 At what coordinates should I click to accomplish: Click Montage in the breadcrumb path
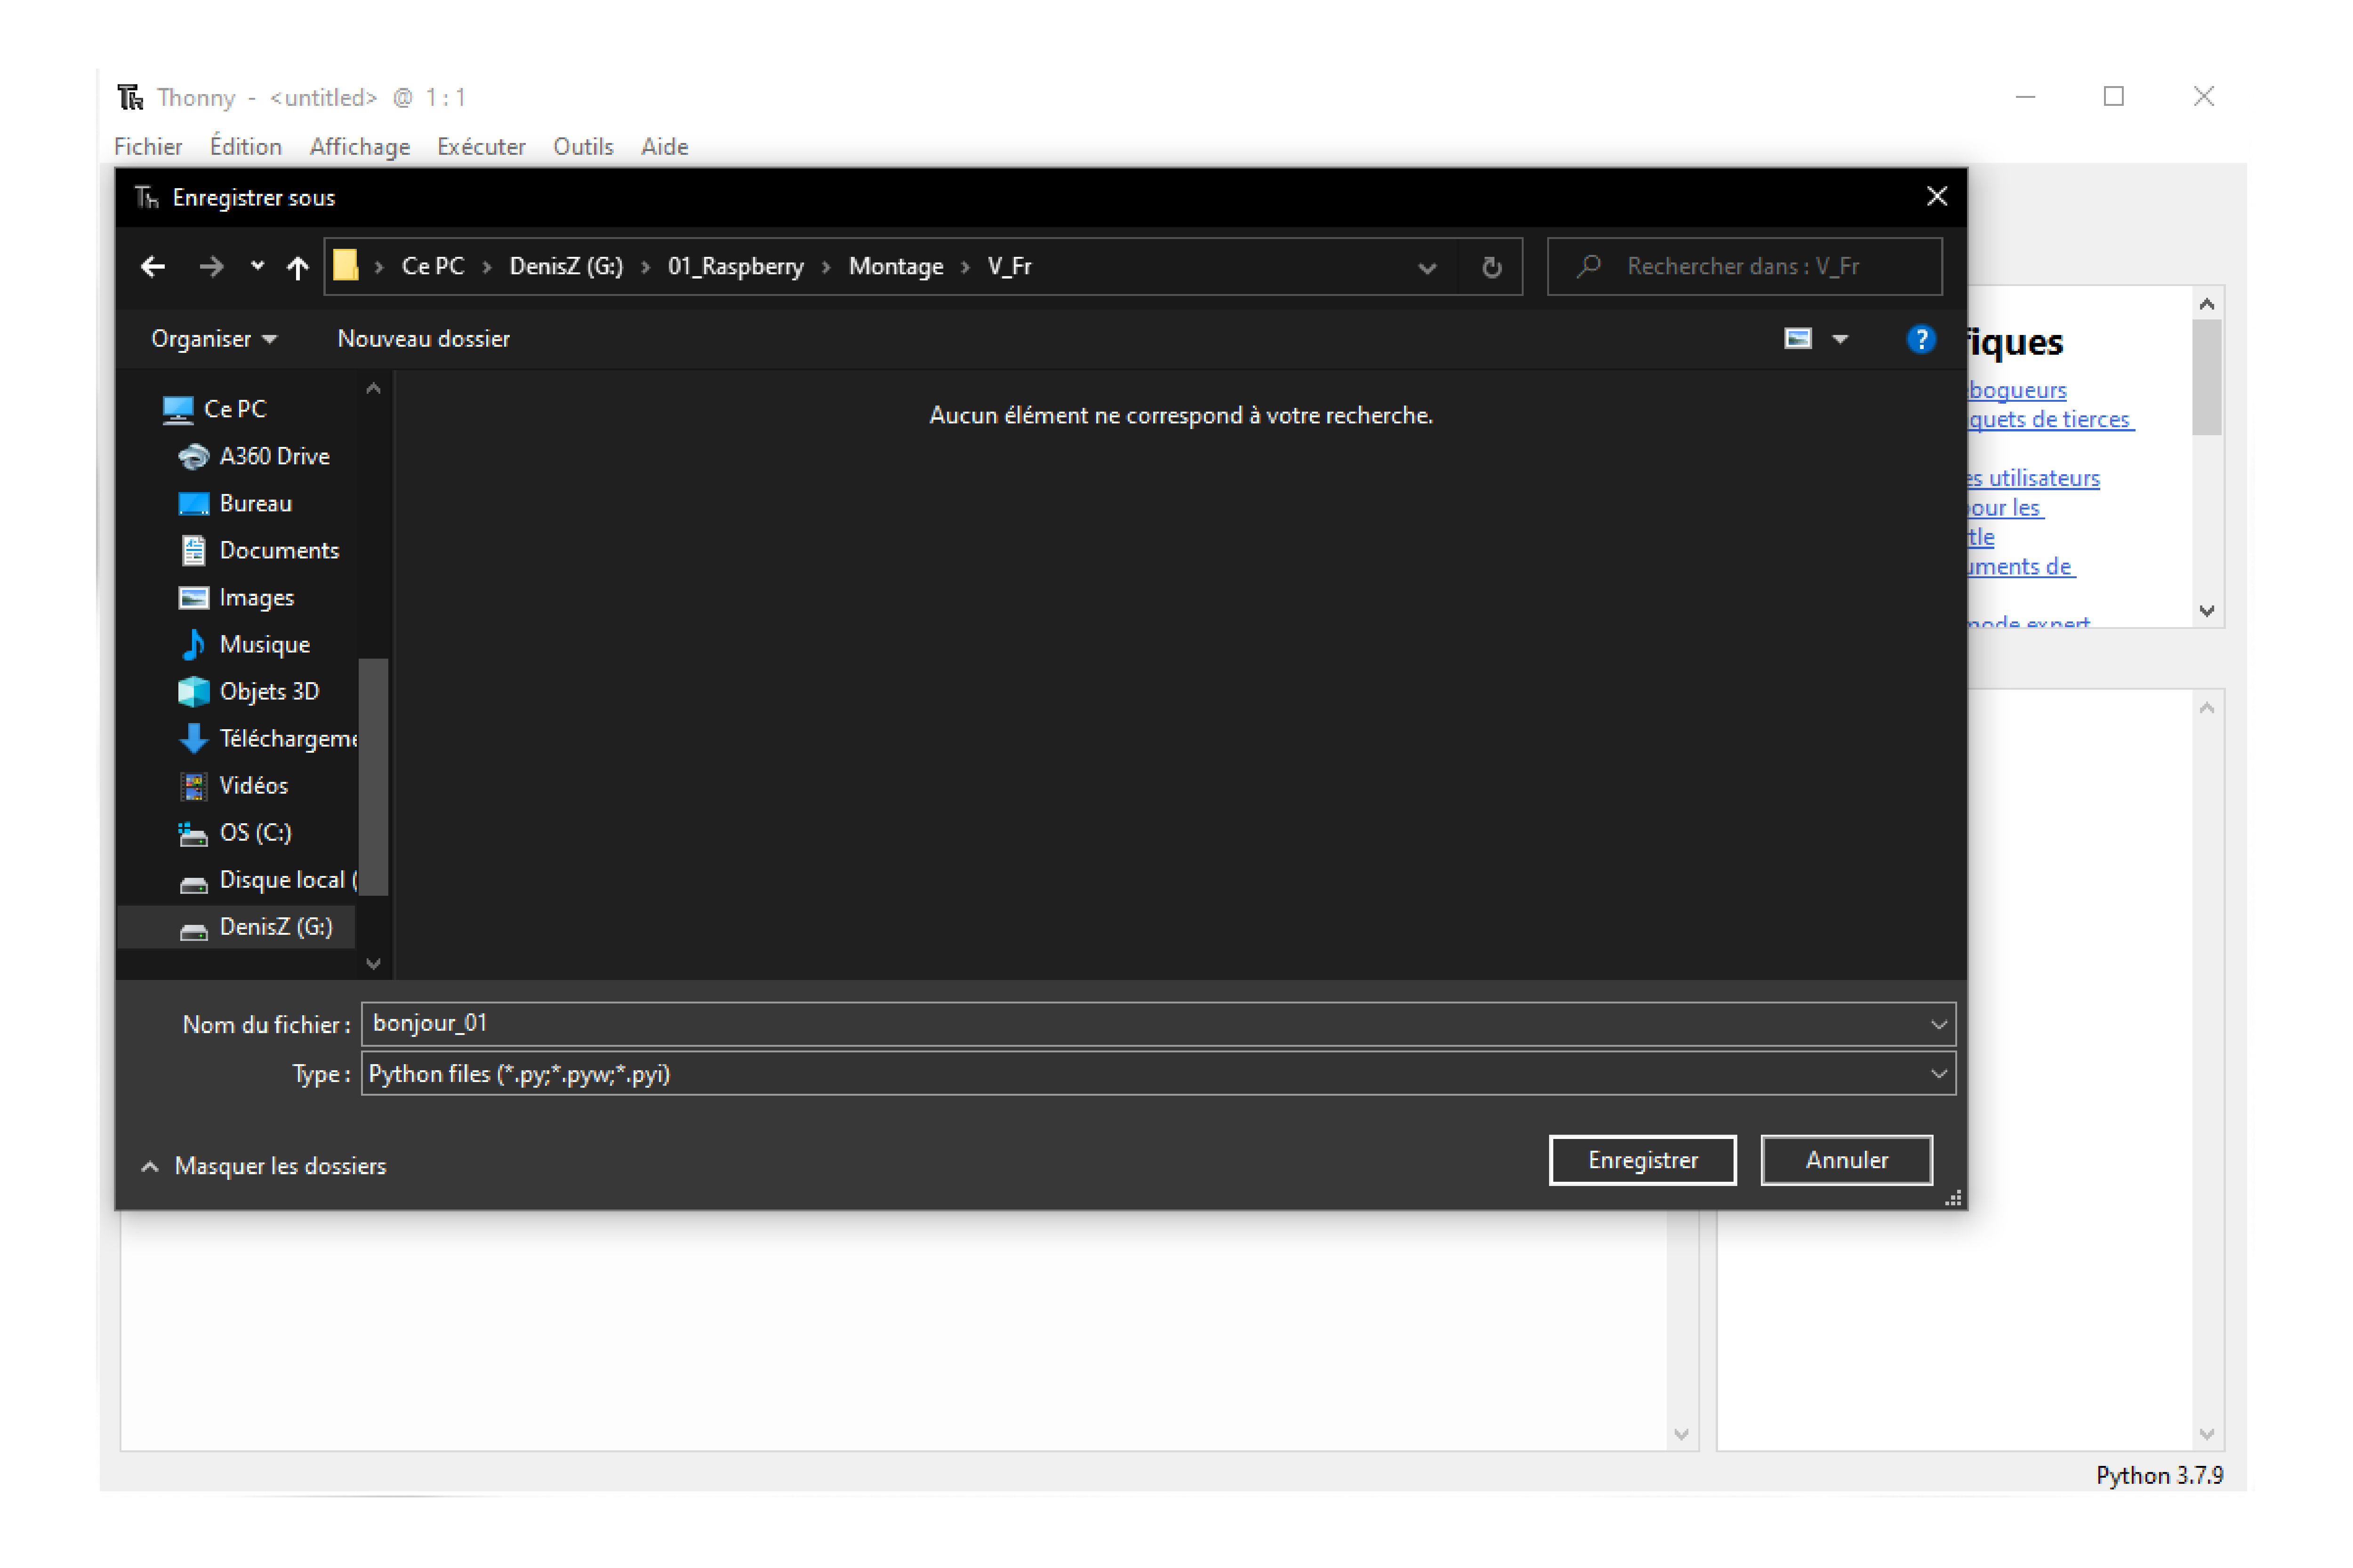[x=895, y=266]
